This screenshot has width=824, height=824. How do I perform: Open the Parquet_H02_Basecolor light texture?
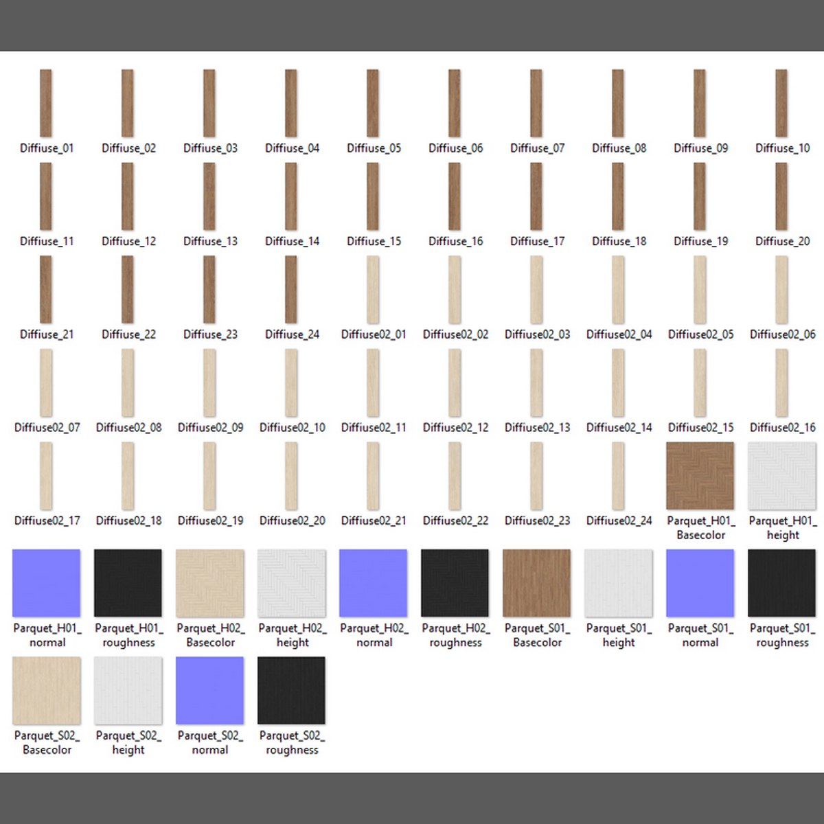point(210,583)
